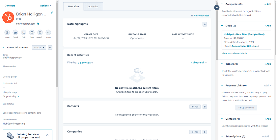The image size is (276, 140).
Task: Add a contact in sidebar Contacts section
Action: click(268, 119)
